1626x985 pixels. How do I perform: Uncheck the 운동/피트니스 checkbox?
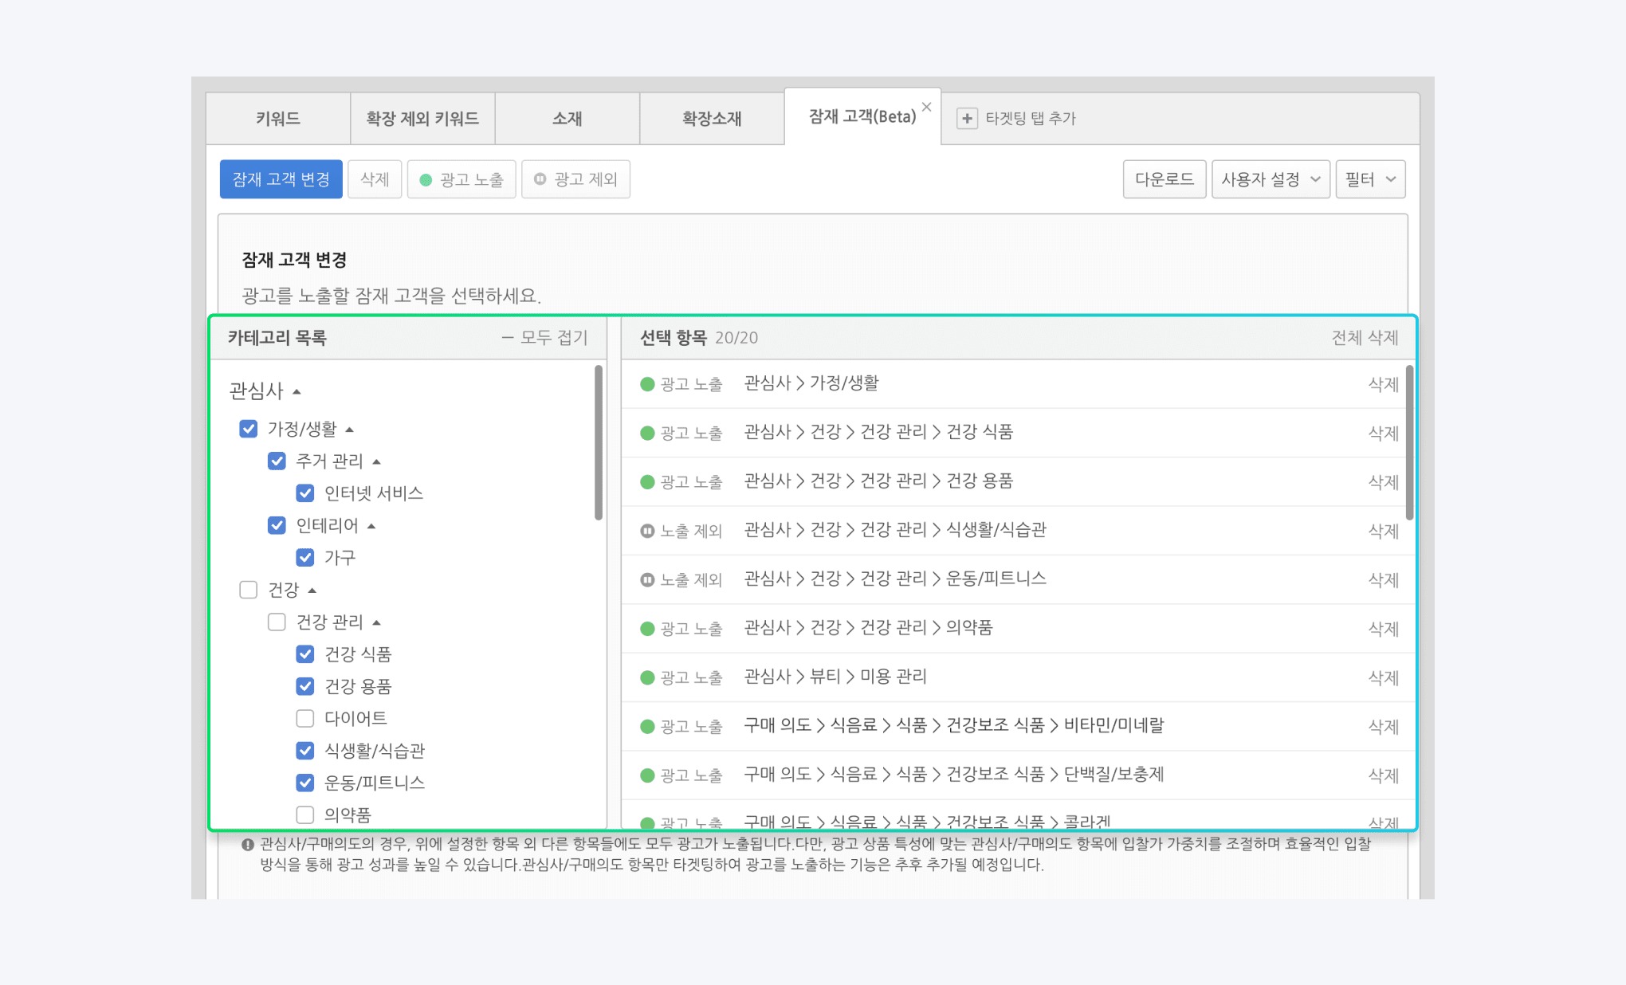click(x=305, y=783)
